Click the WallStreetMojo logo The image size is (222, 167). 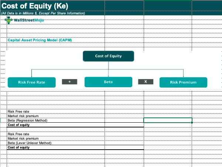point(24,20)
